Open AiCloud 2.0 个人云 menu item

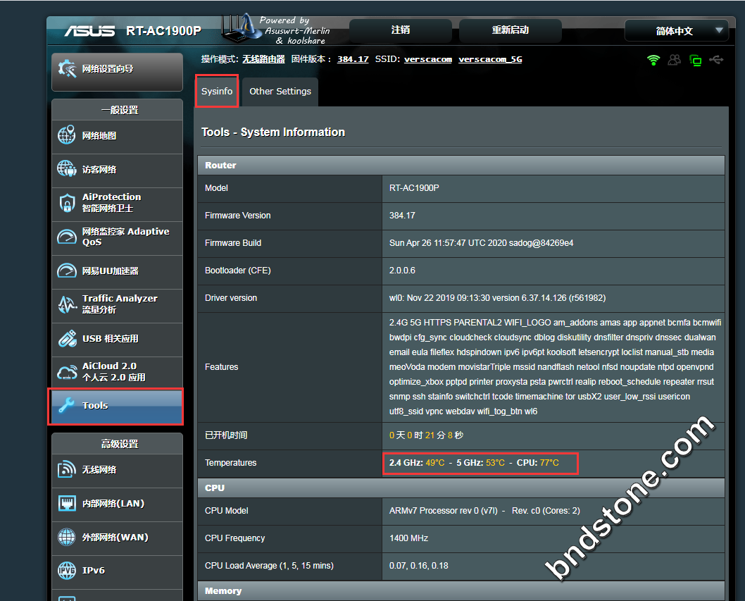click(117, 372)
